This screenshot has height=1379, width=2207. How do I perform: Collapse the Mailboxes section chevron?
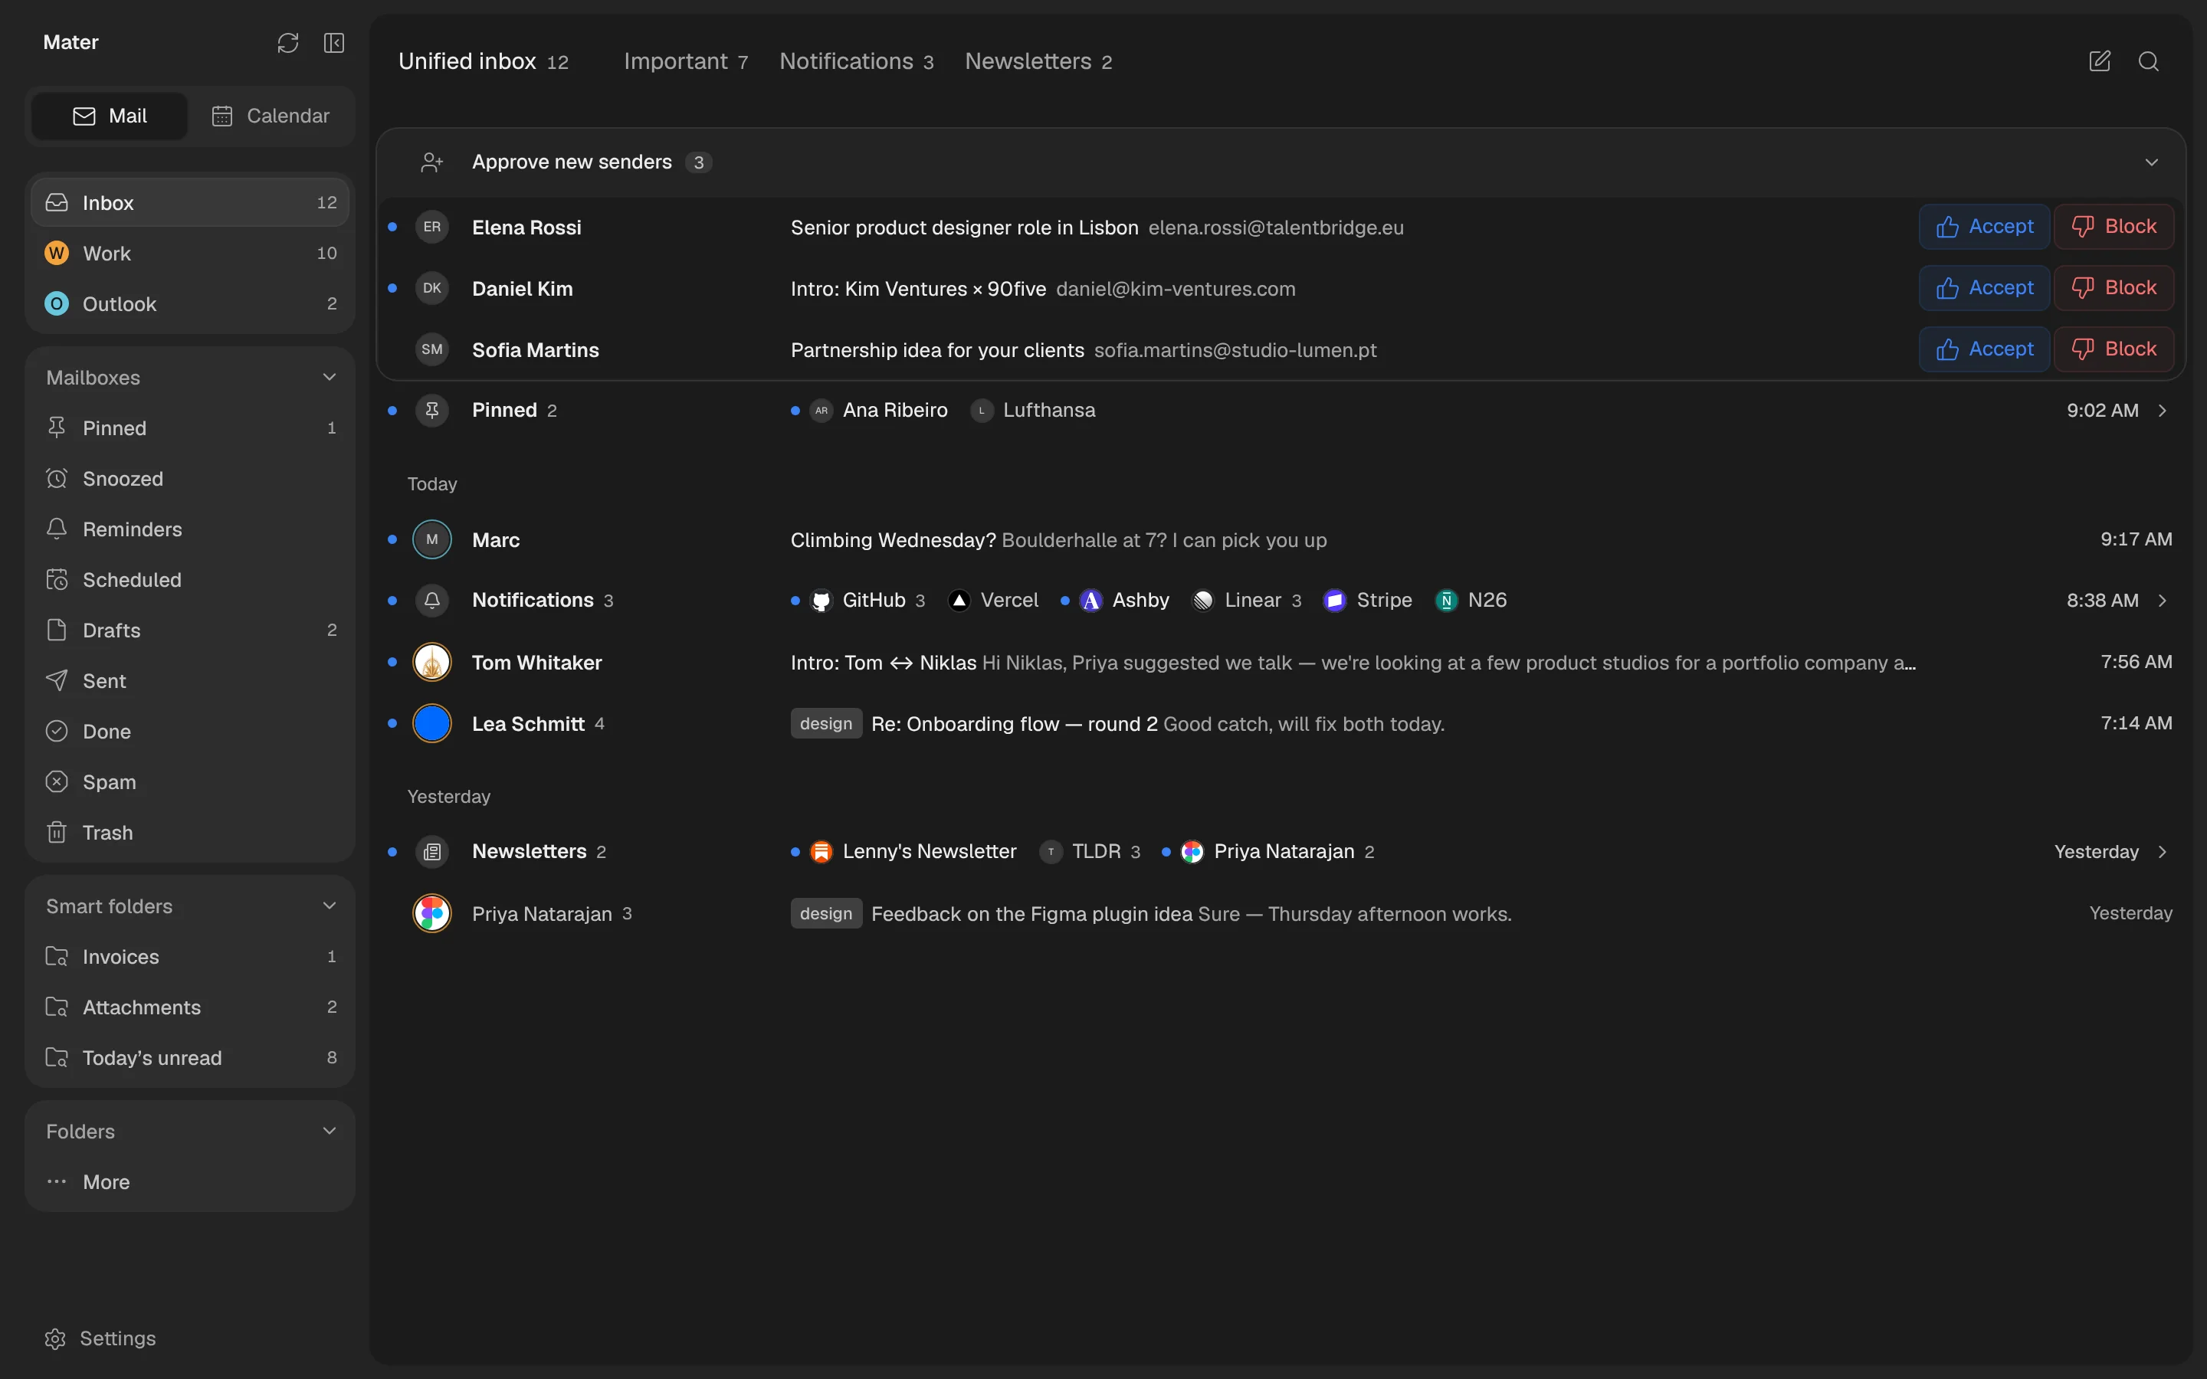pos(330,378)
